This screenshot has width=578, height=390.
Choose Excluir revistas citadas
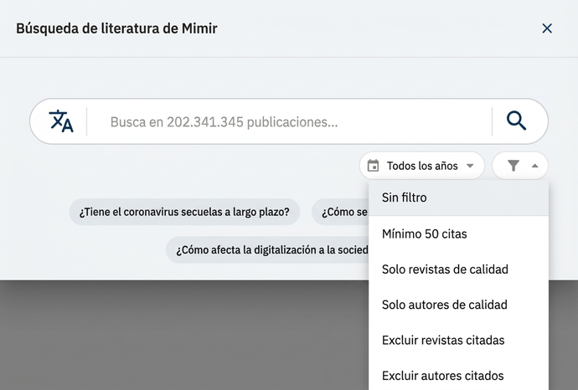tap(458, 340)
